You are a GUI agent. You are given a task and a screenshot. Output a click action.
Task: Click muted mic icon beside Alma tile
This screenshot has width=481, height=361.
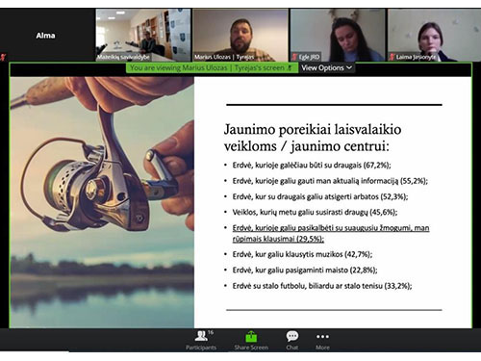tap(3, 58)
